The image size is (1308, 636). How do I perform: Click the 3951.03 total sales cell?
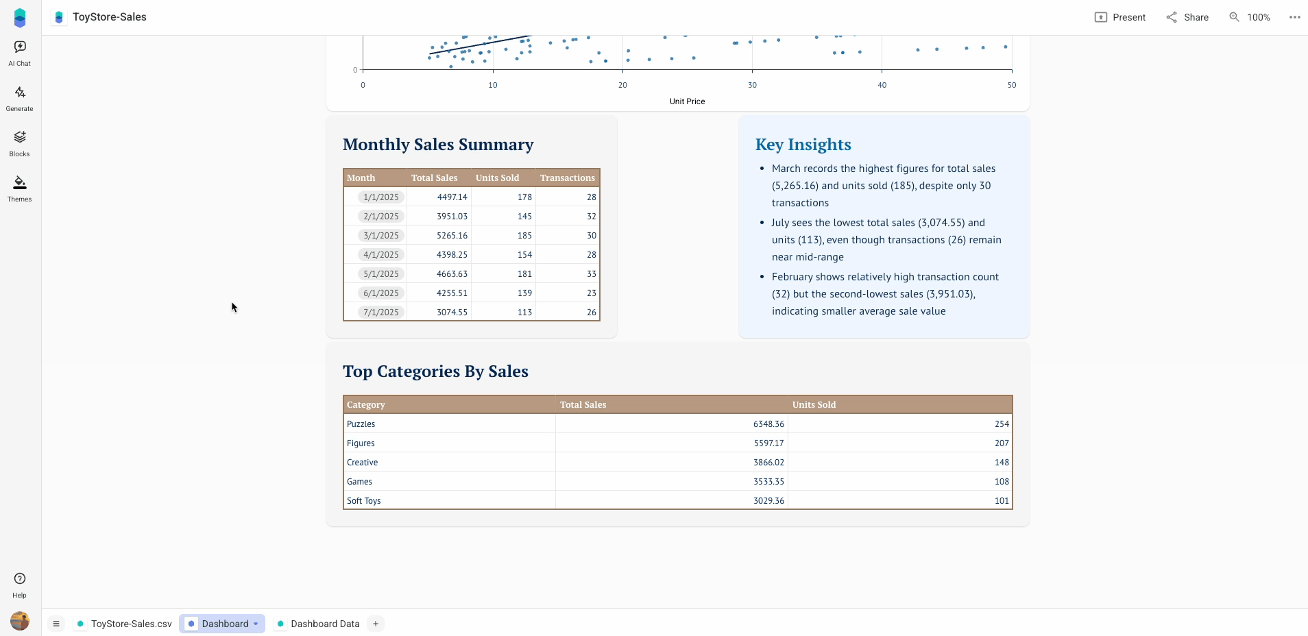tap(439, 217)
